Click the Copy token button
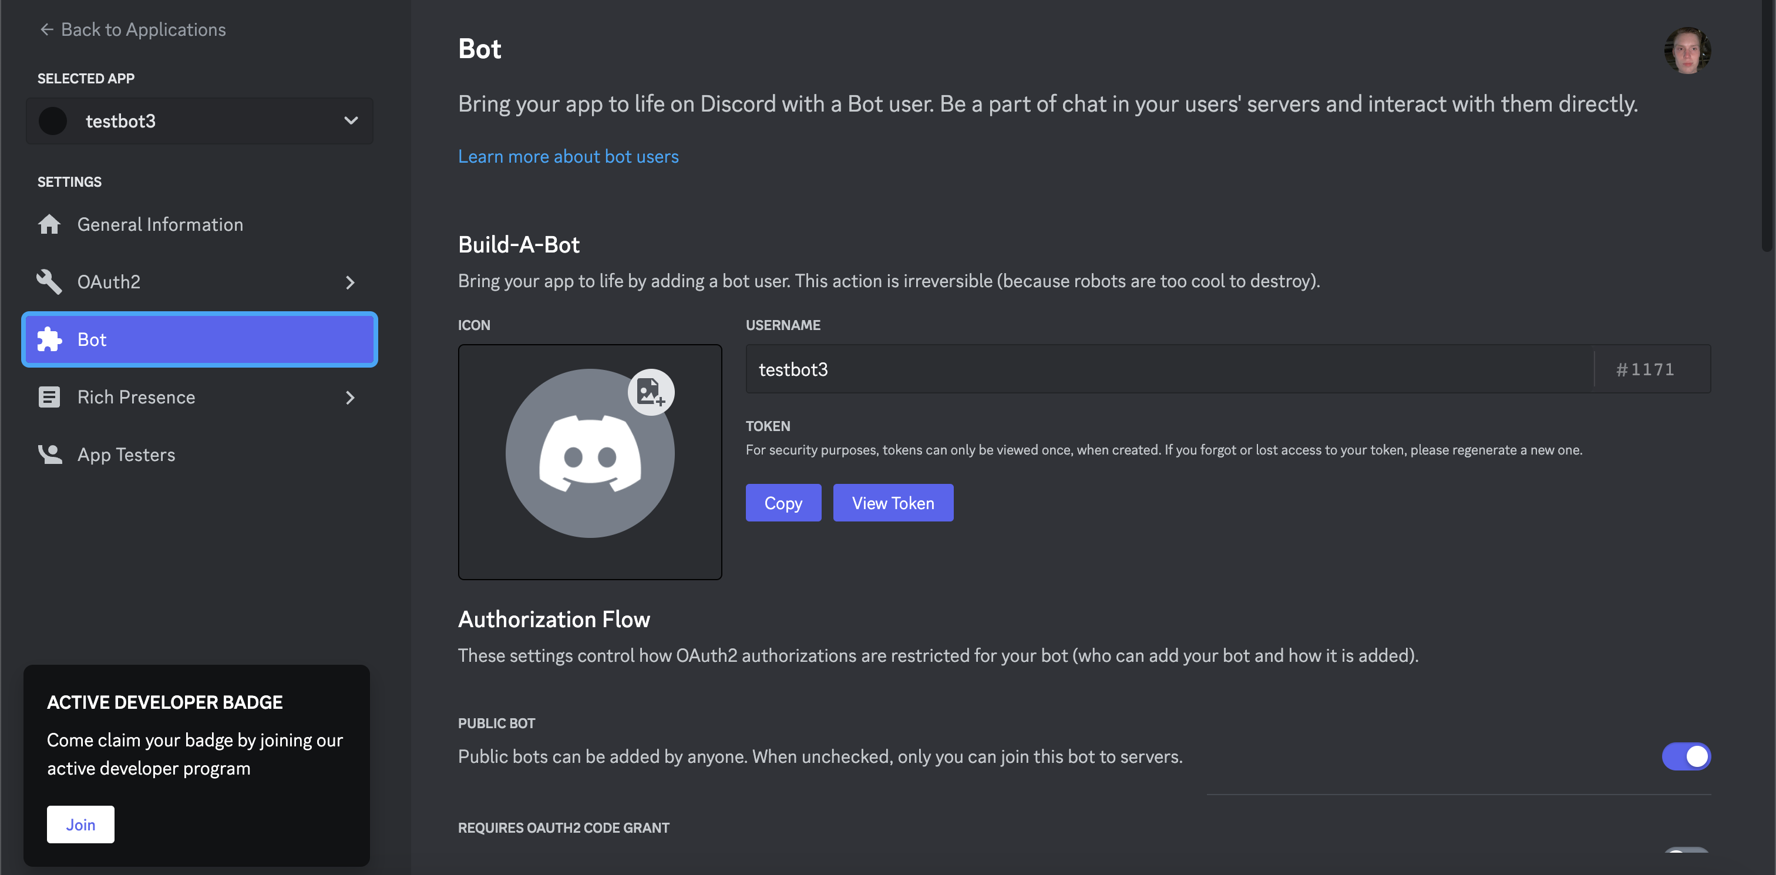The image size is (1776, 875). pos(784,503)
